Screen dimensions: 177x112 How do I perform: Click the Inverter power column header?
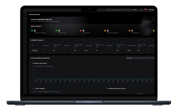[x=89, y=46]
